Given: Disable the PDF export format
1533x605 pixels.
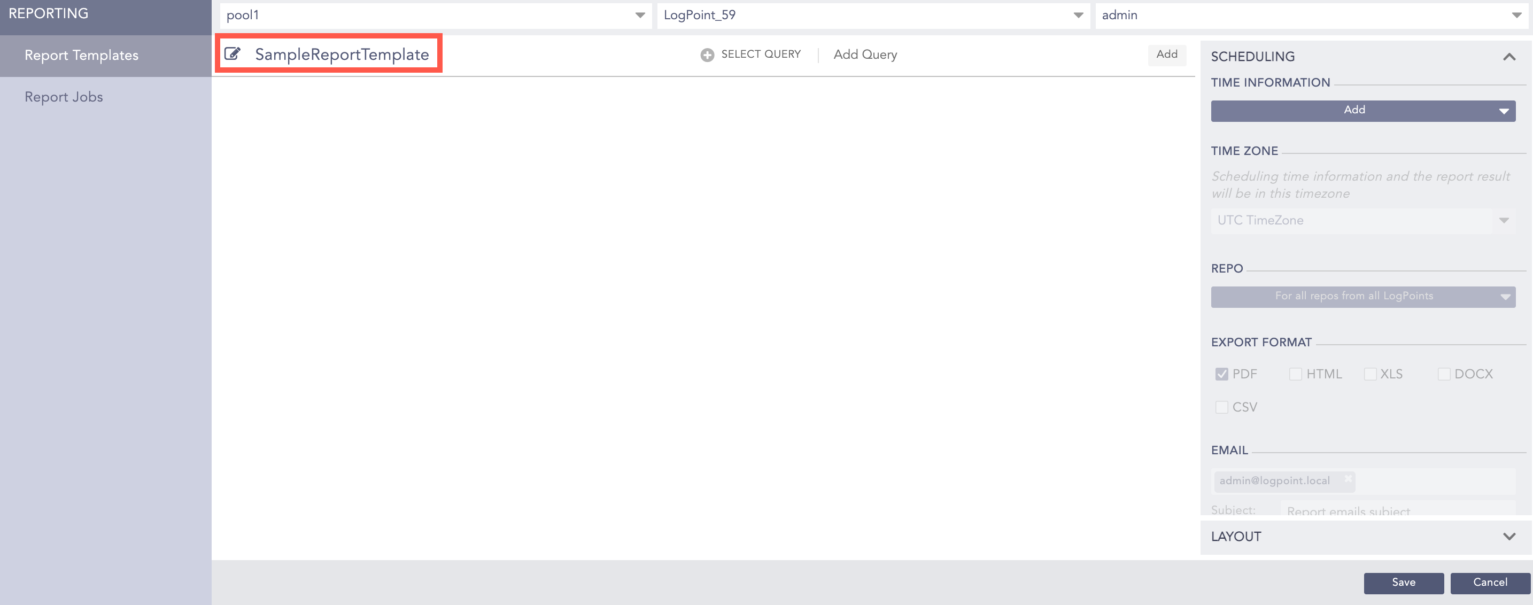Looking at the screenshot, I should 1222,374.
